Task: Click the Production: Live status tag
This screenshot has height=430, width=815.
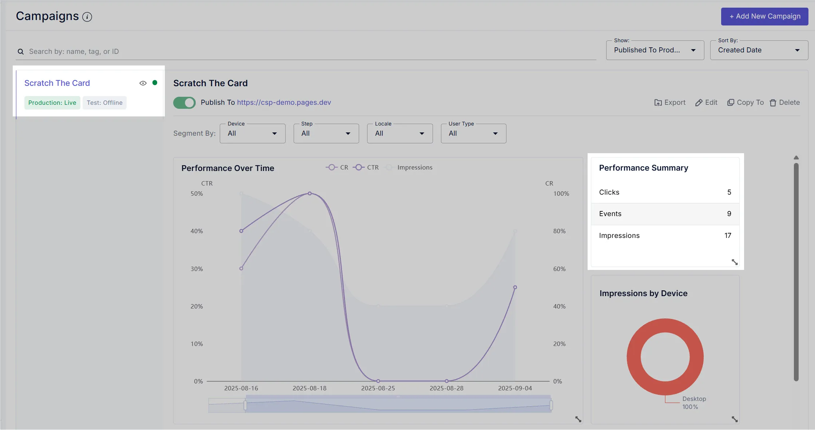Action: 52,103
